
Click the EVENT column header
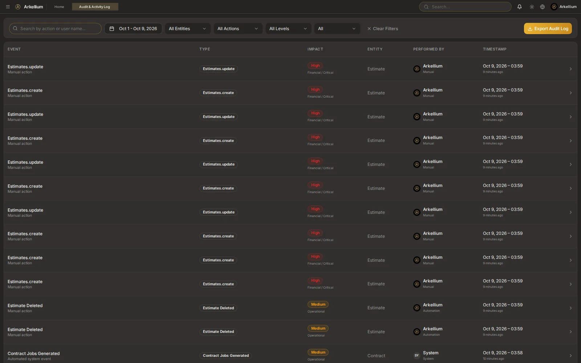pos(14,49)
